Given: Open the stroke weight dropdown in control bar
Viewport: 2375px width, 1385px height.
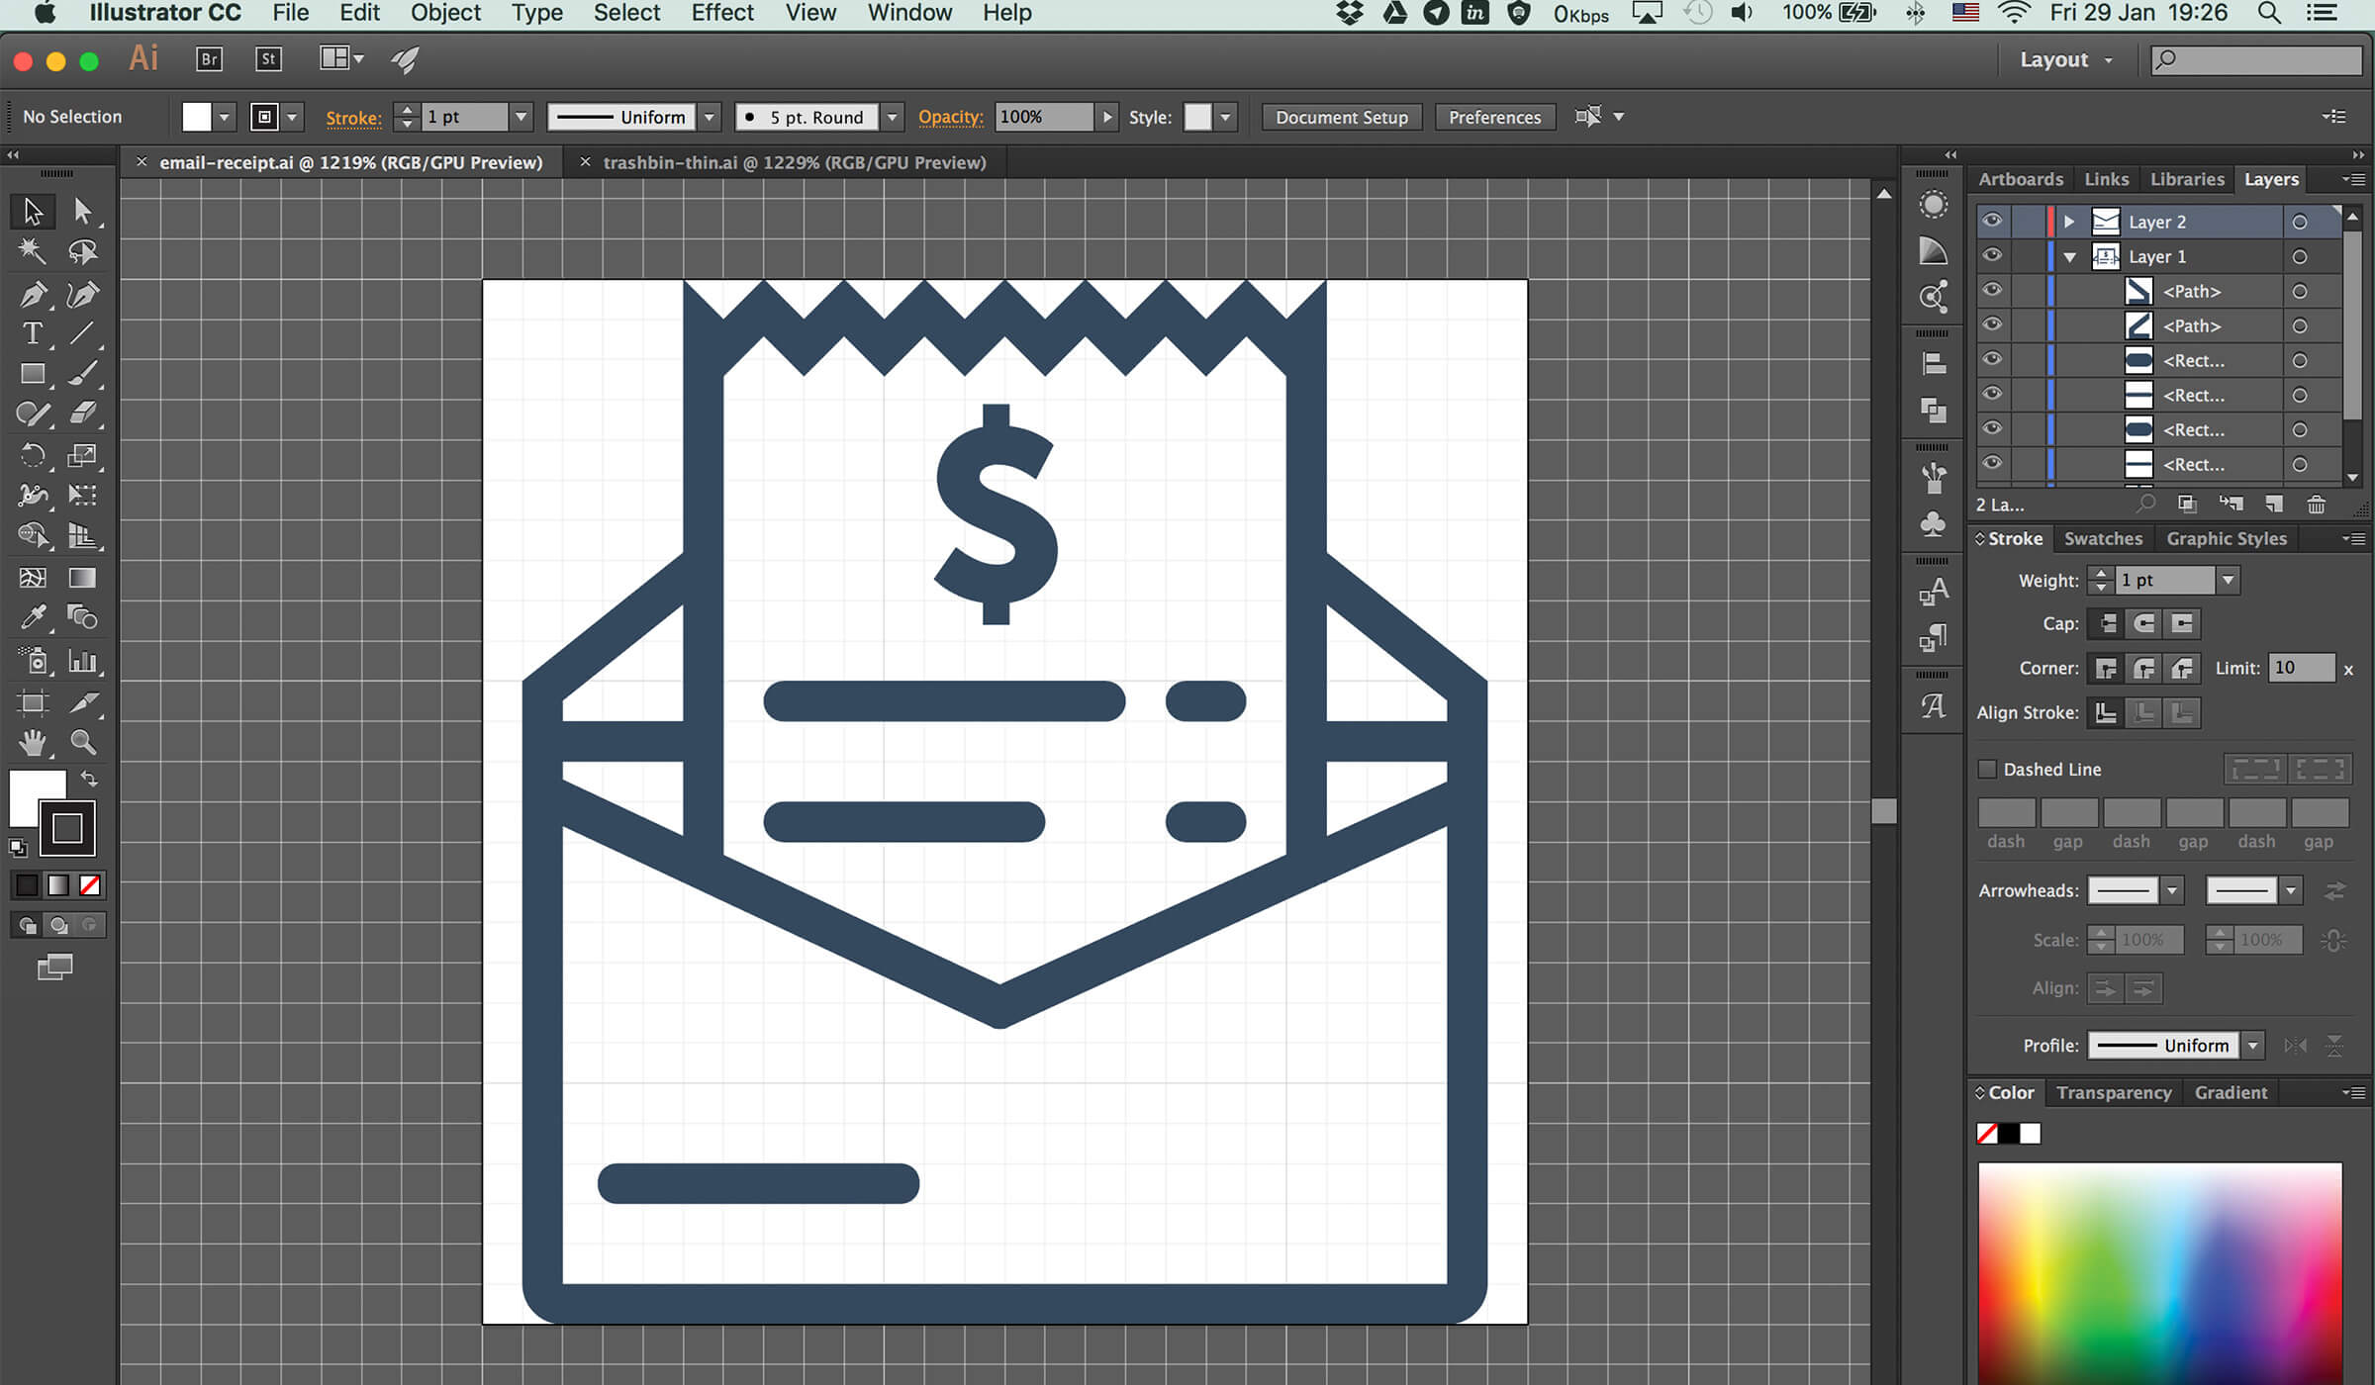Looking at the screenshot, I should pyautogui.click(x=521, y=117).
